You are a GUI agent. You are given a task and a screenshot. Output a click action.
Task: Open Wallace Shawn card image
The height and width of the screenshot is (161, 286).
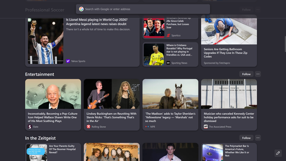point(53,94)
